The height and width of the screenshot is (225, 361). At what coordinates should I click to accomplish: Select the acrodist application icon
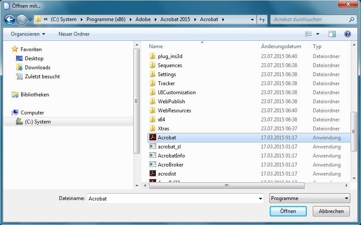152,174
